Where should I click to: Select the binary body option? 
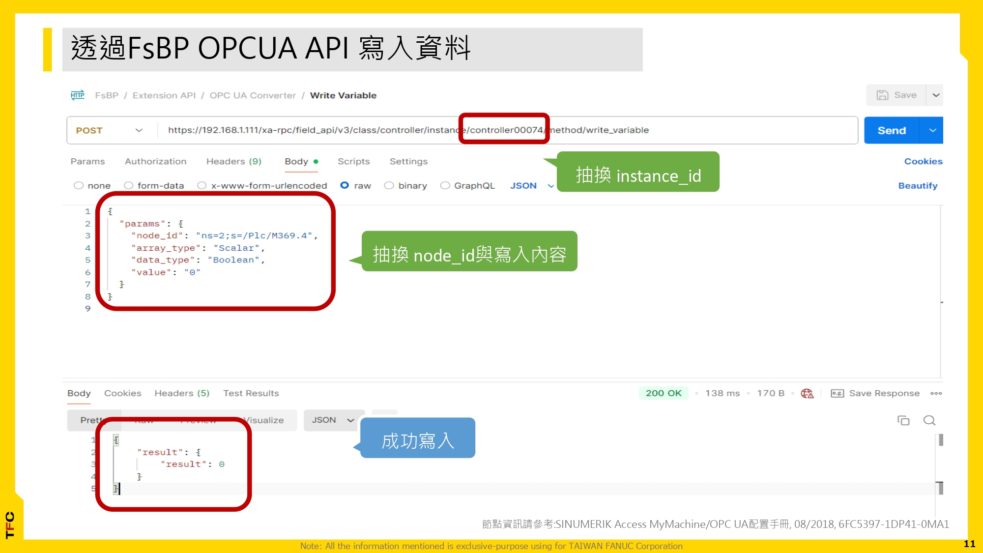click(389, 185)
